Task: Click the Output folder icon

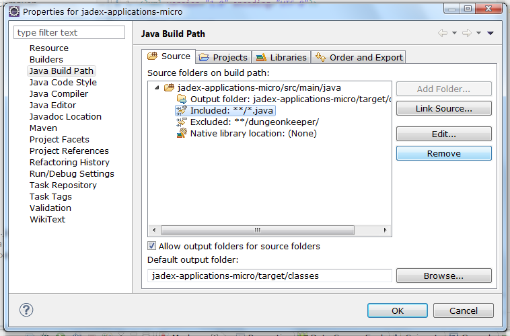Action: tap(181, 99)
